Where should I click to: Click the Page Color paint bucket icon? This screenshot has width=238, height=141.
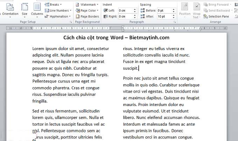tap(78, 10)
